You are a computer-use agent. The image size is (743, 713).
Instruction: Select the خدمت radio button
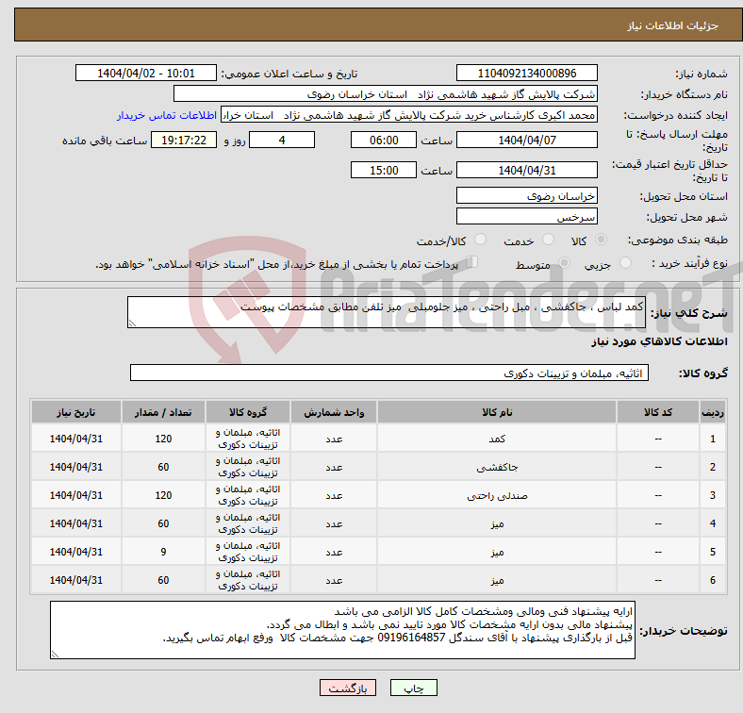(x=548, y=240)
